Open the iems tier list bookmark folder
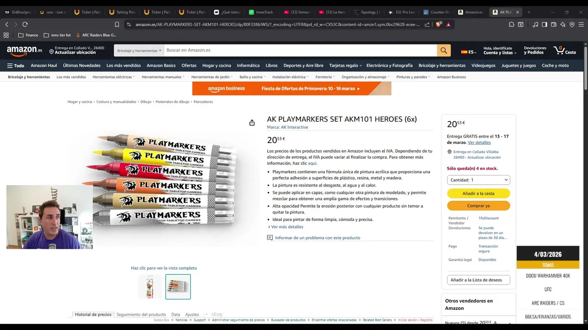Image resolution: width=588 pixels, height=330 pixels. click(x=57, y=35)
